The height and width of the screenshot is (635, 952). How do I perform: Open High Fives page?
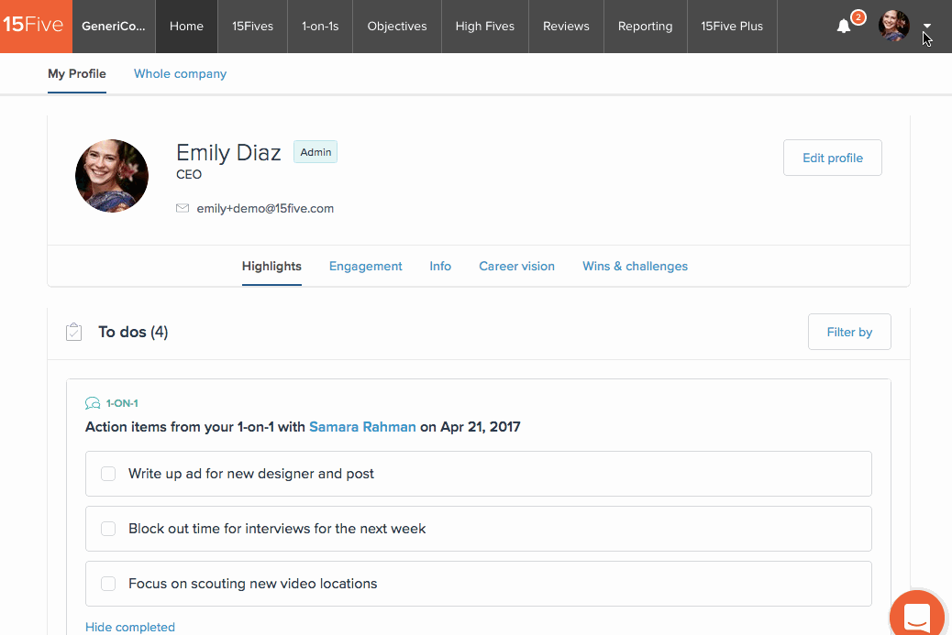coord(485,26)
